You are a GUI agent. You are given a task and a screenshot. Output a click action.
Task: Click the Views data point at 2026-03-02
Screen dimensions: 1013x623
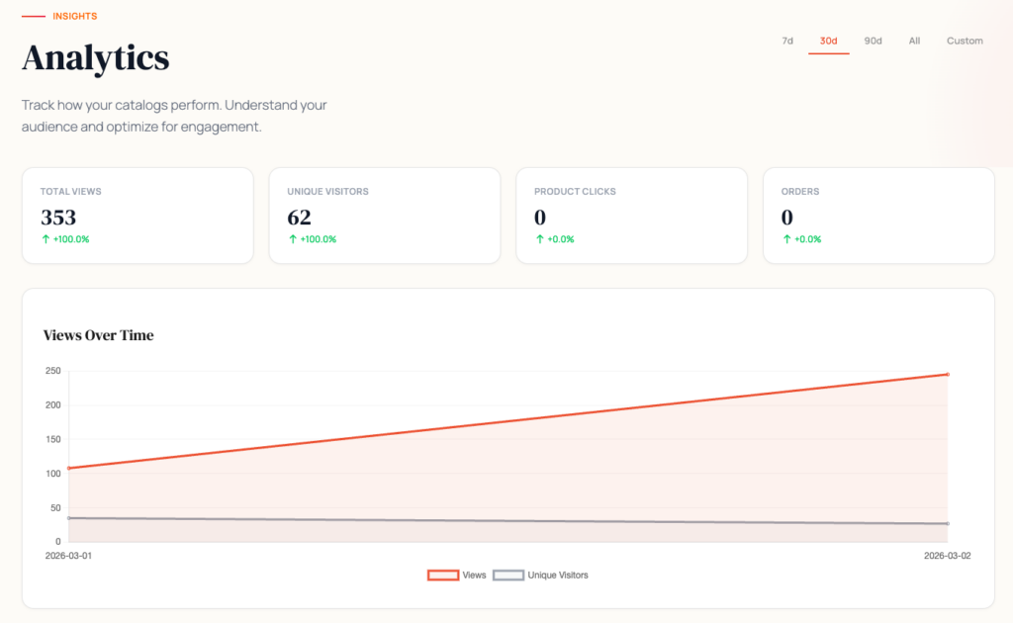click(948, 374)
